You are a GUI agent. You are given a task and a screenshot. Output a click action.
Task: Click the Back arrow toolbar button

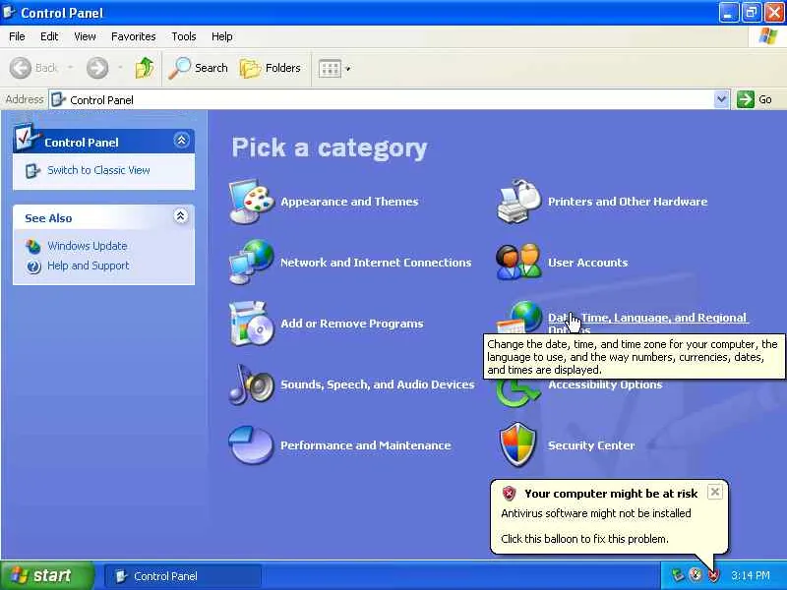(x=34, y=68)
